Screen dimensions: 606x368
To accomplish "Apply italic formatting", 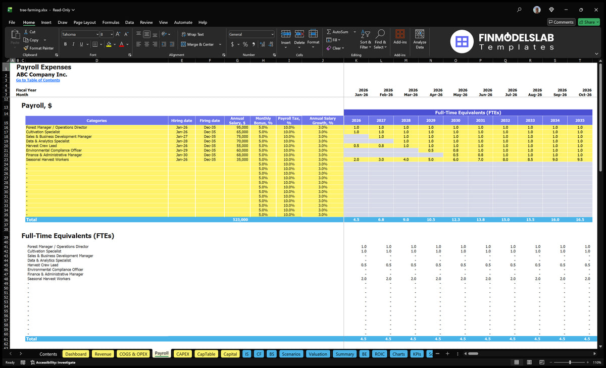I will 73,44.
